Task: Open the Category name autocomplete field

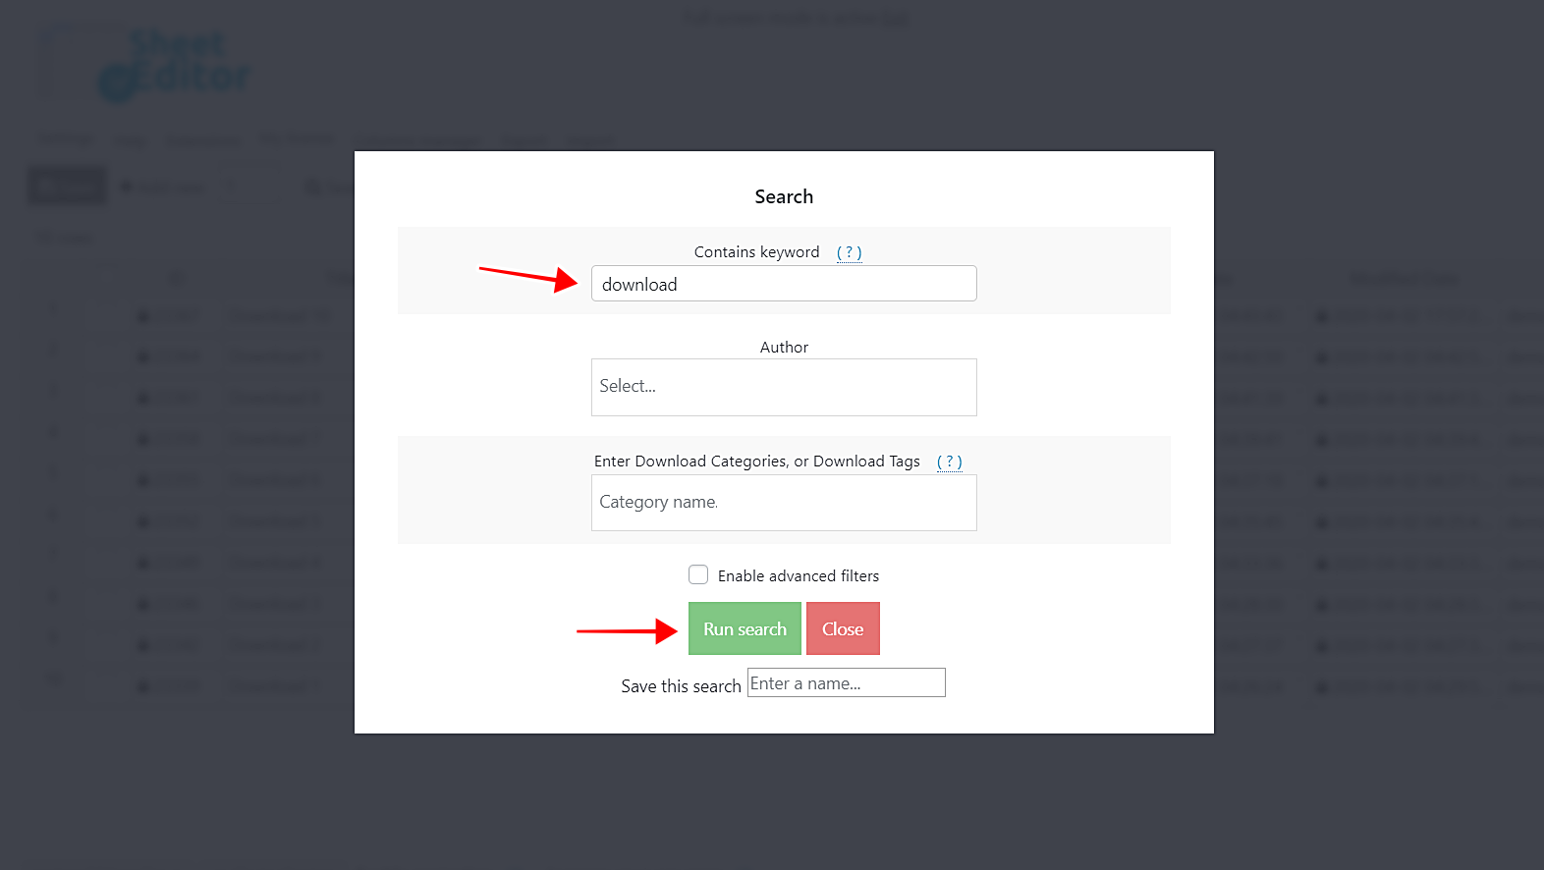Action: click(x=783, y=502)
